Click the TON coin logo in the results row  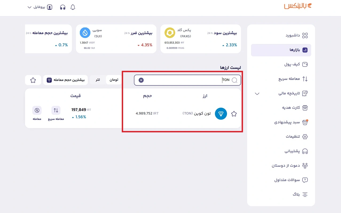point(221,114)
